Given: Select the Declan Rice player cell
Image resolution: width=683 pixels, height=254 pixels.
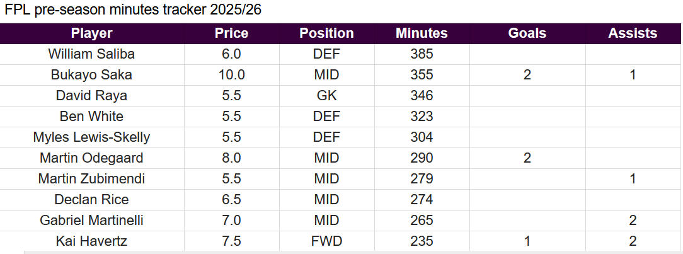Looking at the screenshot, I should click(x=92, y=200).
